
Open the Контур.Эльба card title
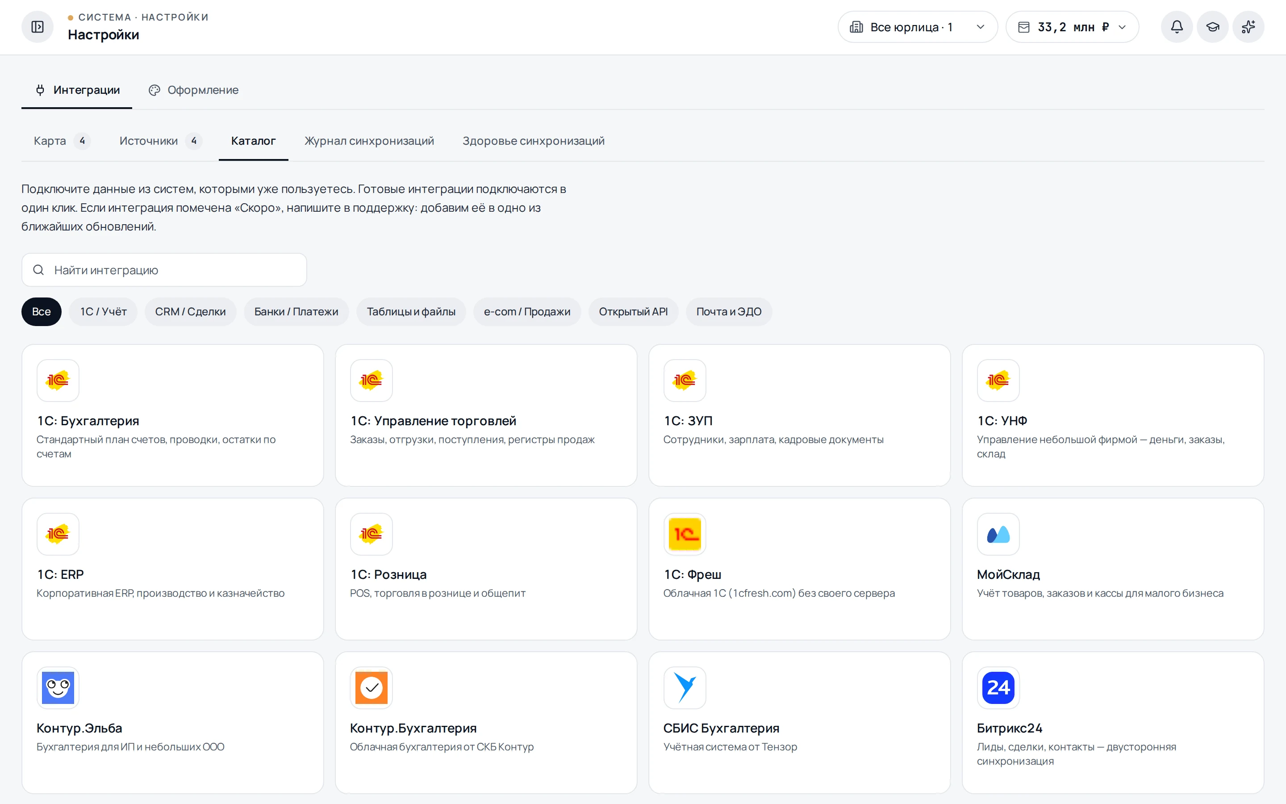79,729
